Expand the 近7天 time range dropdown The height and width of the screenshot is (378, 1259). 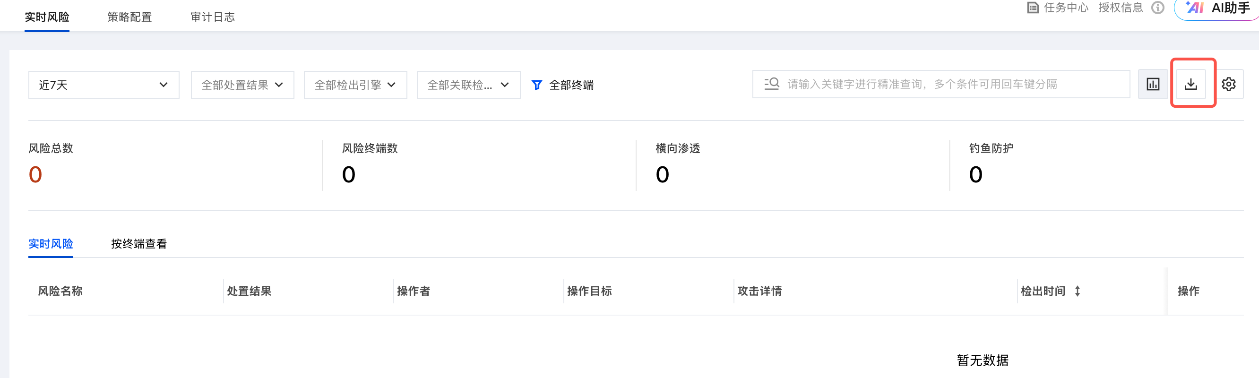(x=103, y=85)
